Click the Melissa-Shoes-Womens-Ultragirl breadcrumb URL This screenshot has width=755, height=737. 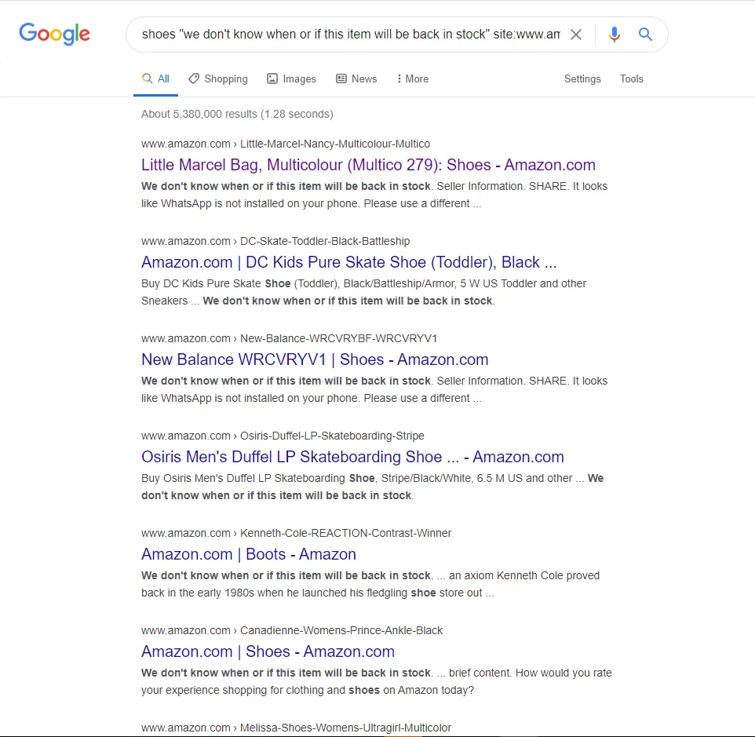tap(296, 728)
